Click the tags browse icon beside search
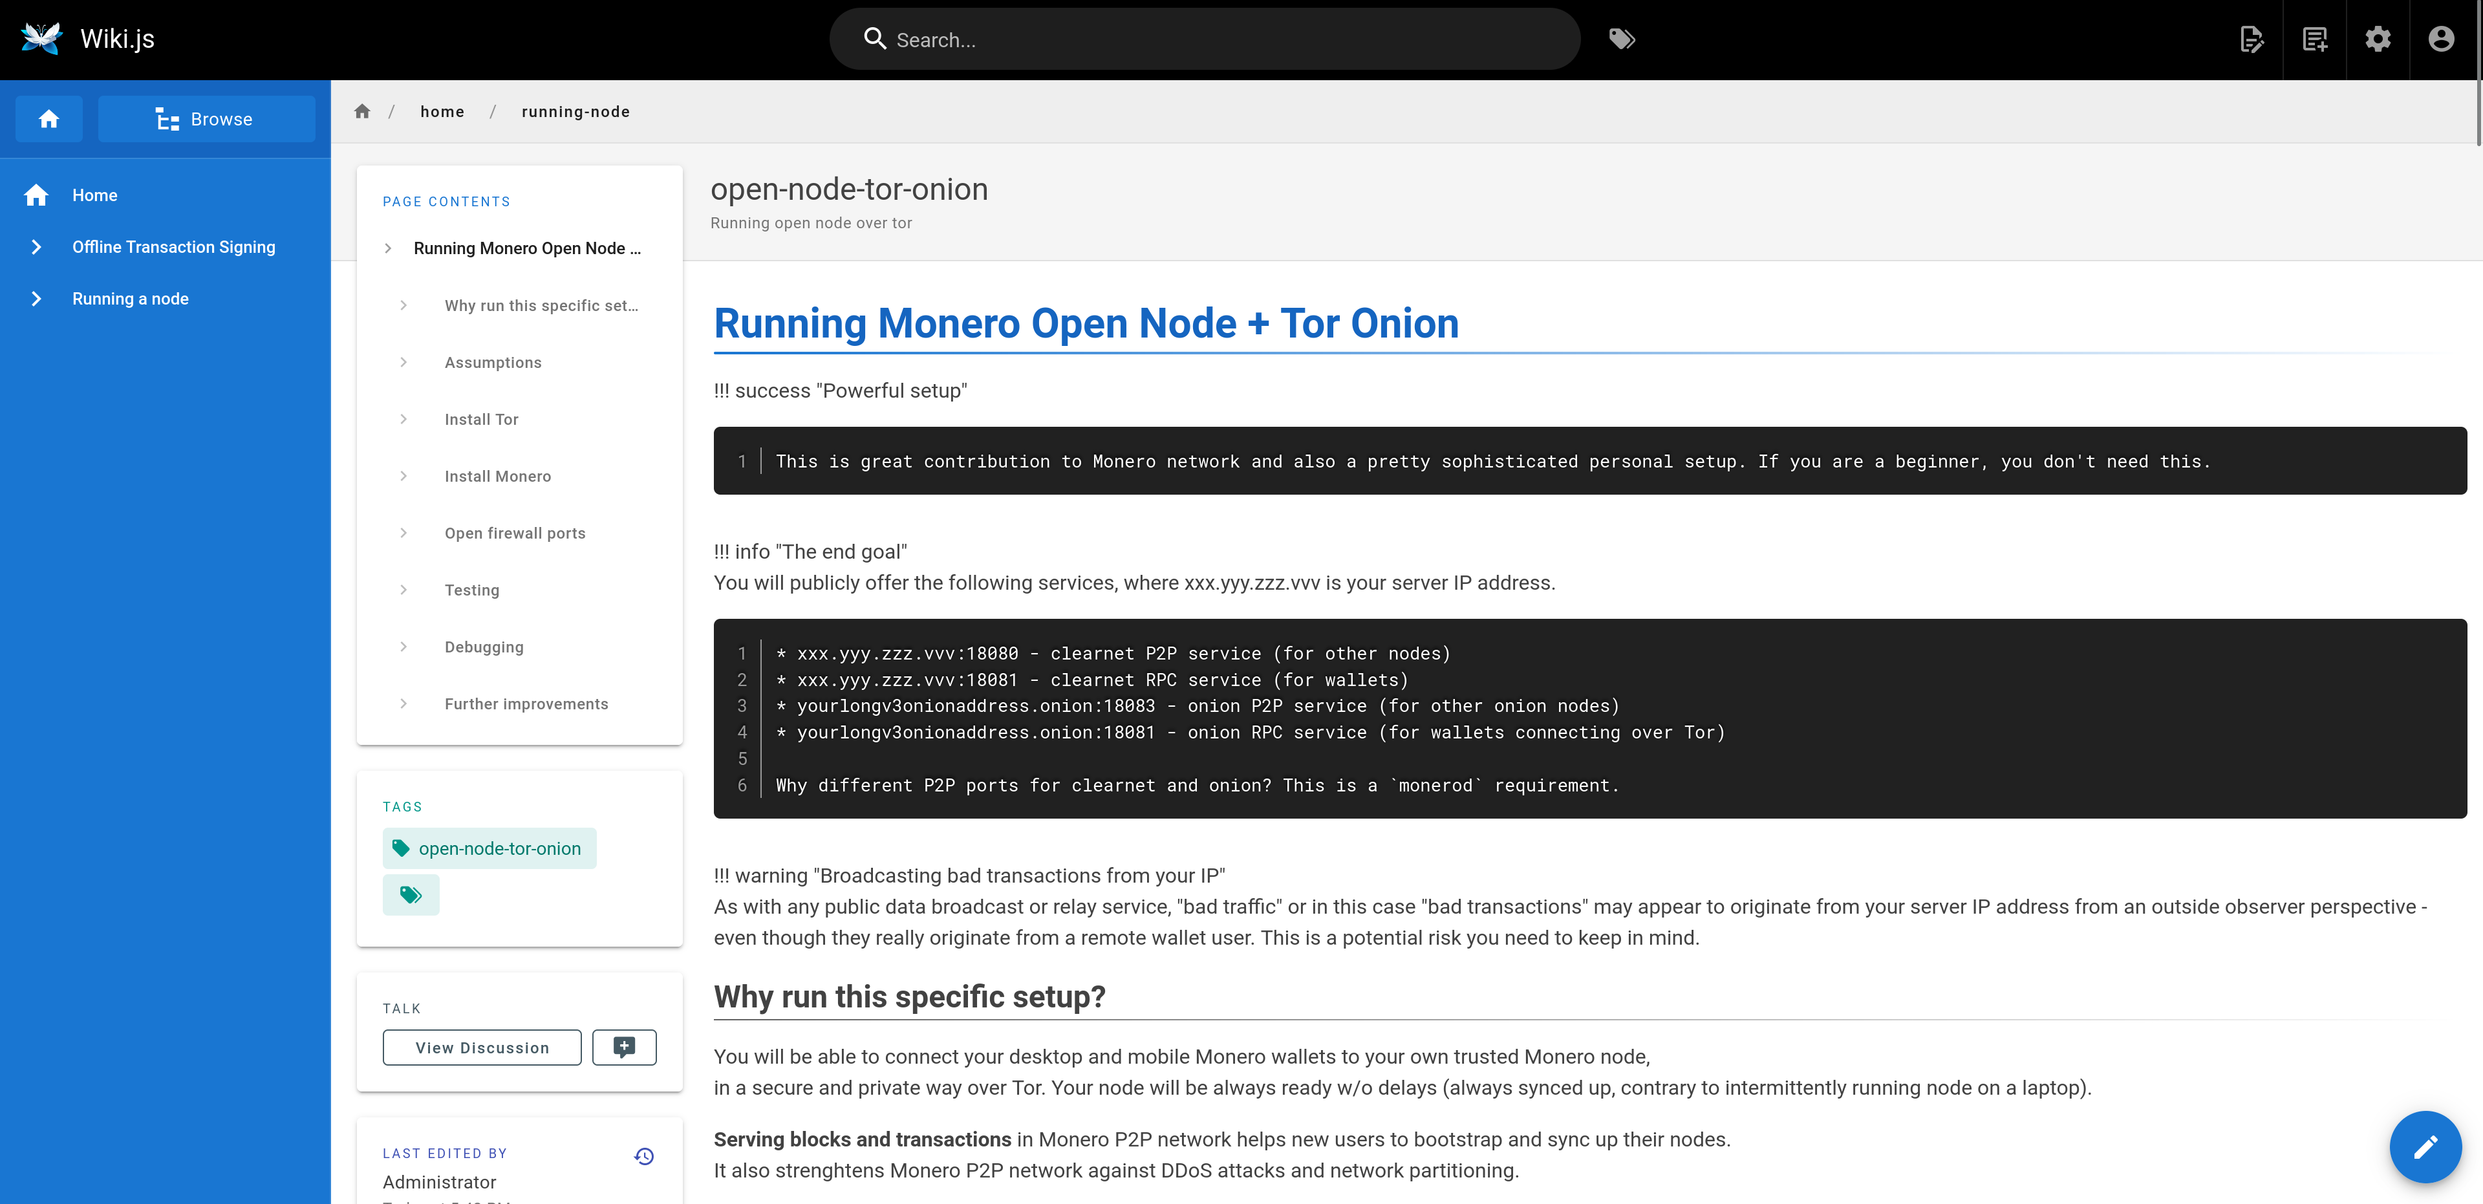Image resolution: width=2483 pixels, height=1204 pixels. [1622, 39]
